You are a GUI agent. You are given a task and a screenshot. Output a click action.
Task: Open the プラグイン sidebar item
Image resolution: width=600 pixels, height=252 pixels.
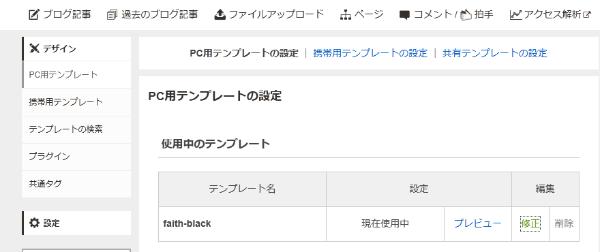pos(76,157)
